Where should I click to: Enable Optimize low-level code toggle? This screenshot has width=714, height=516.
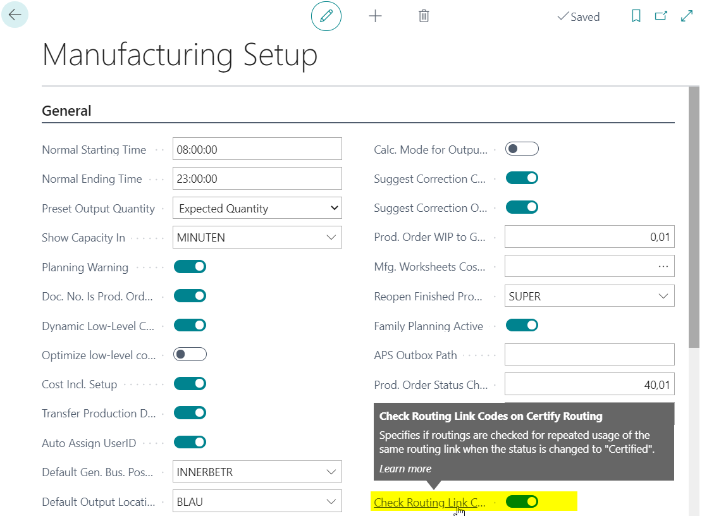tap(190, 355)
